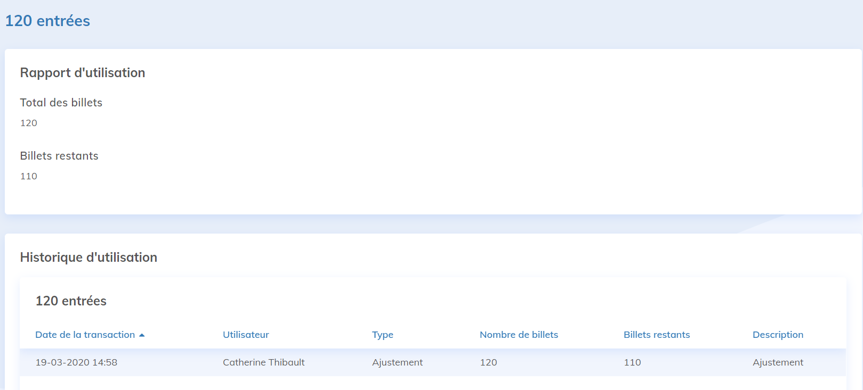This screenshot has width=863, height=390.
Task: Click the Billets restants label in the report
Action: 59,156
